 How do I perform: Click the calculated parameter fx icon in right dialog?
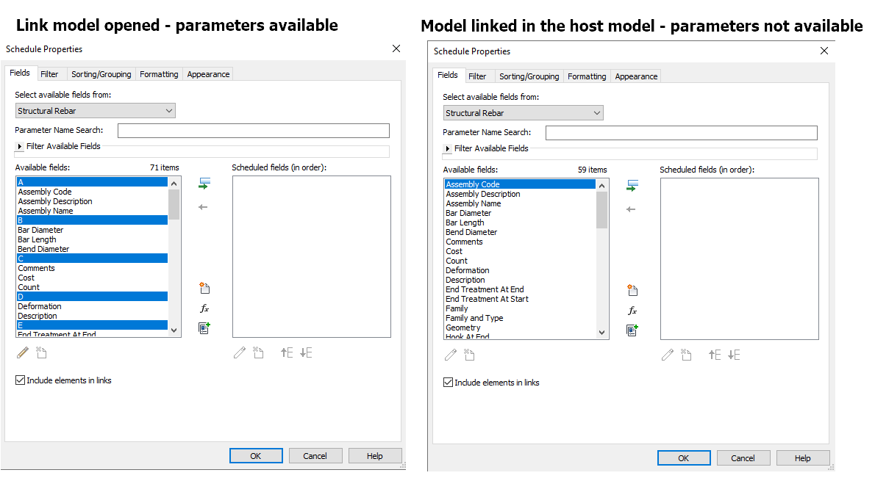[x=632, y=311]
